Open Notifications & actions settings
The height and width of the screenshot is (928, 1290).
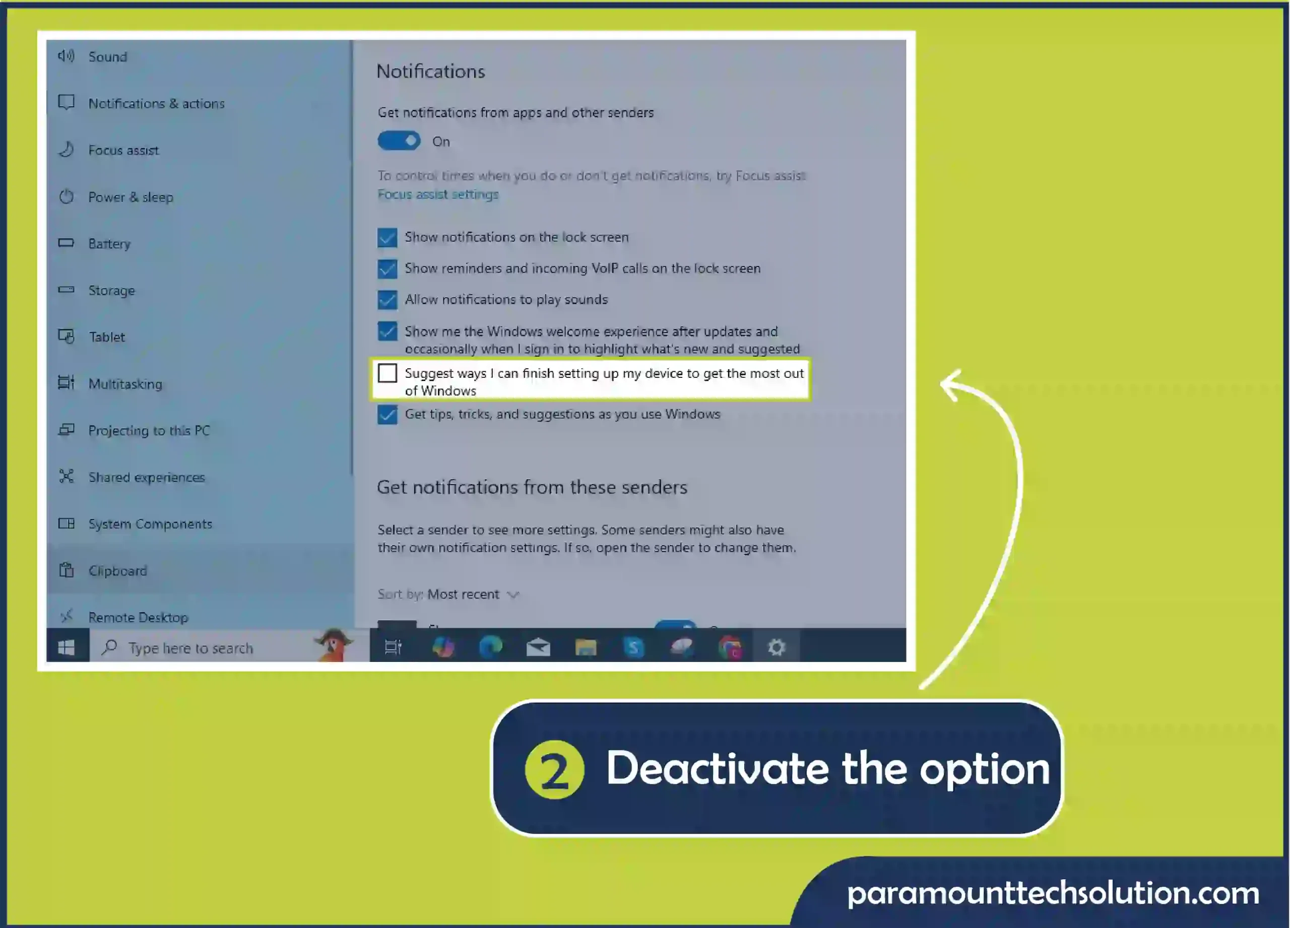click(x=157, y=103)
